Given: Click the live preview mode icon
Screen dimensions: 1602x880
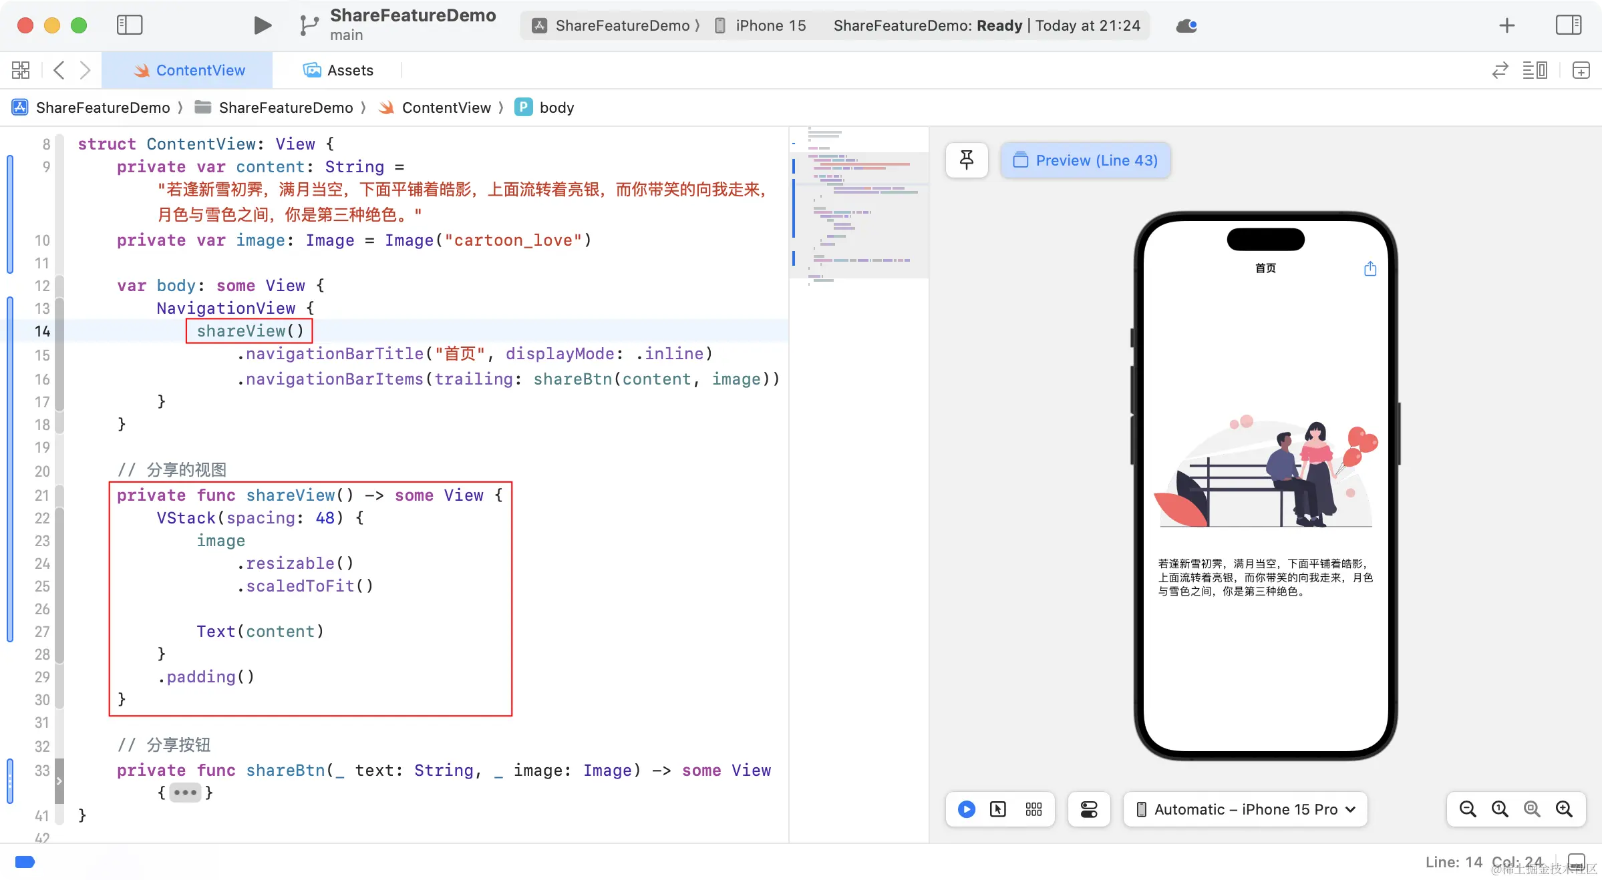Looking at the screenshot, I should click(x=966, y=809).
